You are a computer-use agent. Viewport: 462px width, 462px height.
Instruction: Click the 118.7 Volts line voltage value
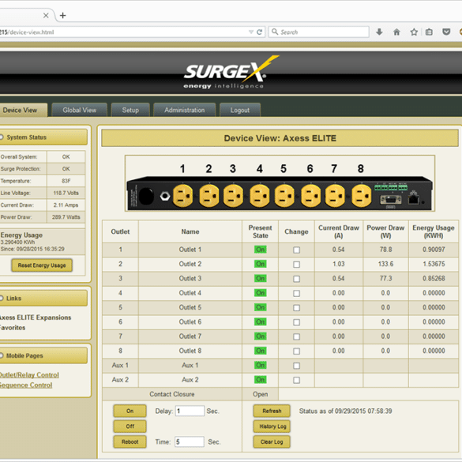(66, 193)
